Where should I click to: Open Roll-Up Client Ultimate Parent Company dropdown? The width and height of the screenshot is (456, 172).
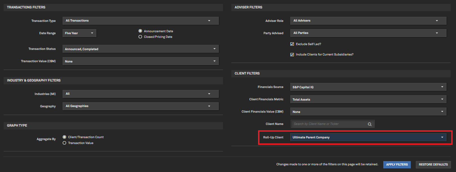[x=368, y=137]
